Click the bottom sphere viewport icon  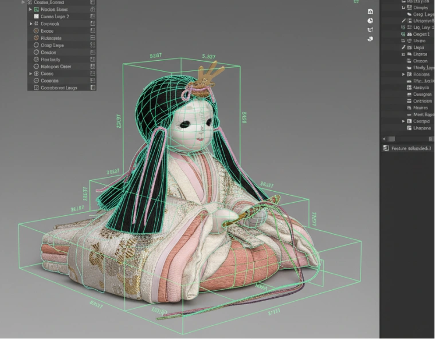tap(370, 39)
